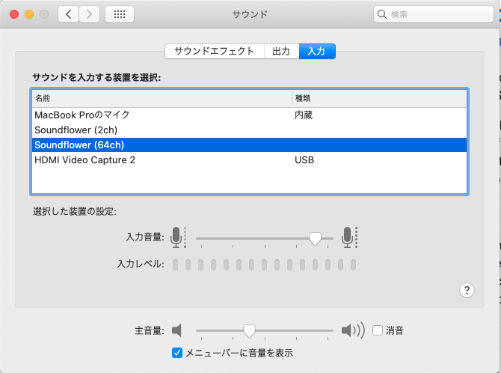The width and height of the screenshot is (501, 373).
Task: Click the 内蔵 type cell
Action: [304, 115]
